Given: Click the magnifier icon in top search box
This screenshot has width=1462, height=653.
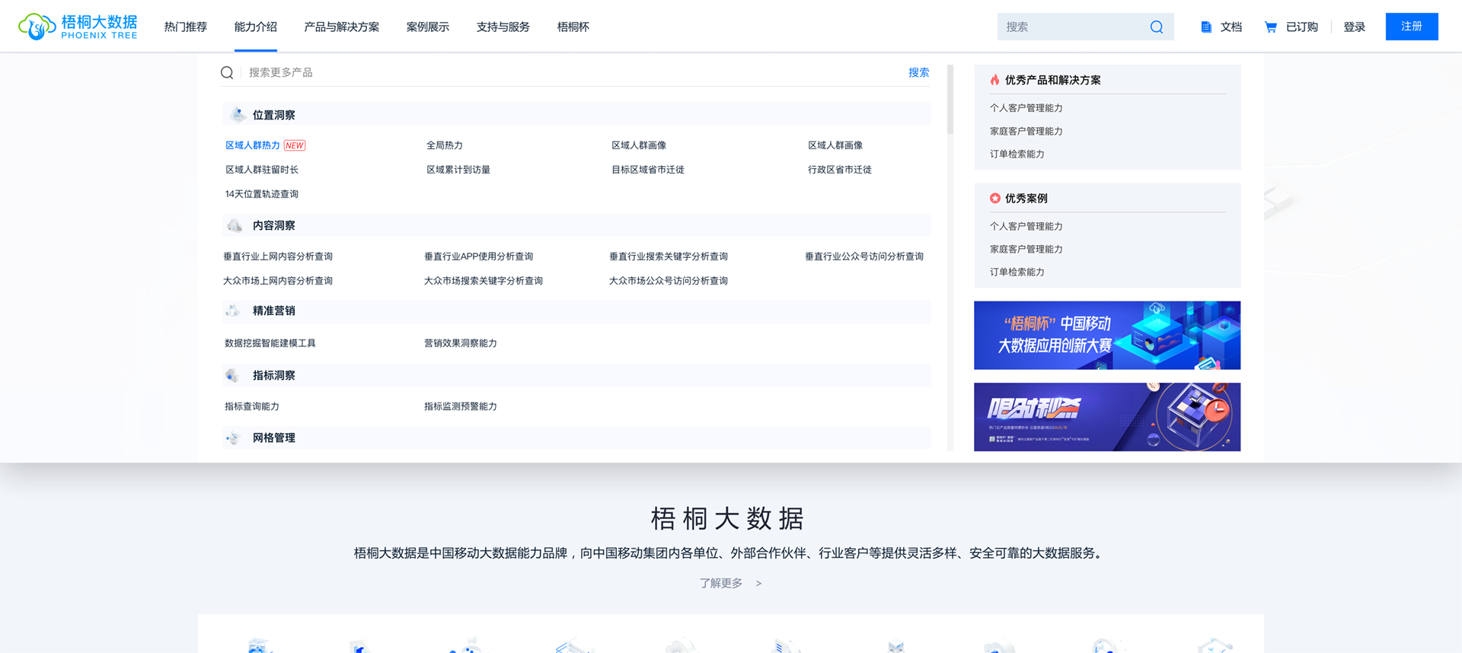Looking at the screenshot, I should pos(1156,27).
